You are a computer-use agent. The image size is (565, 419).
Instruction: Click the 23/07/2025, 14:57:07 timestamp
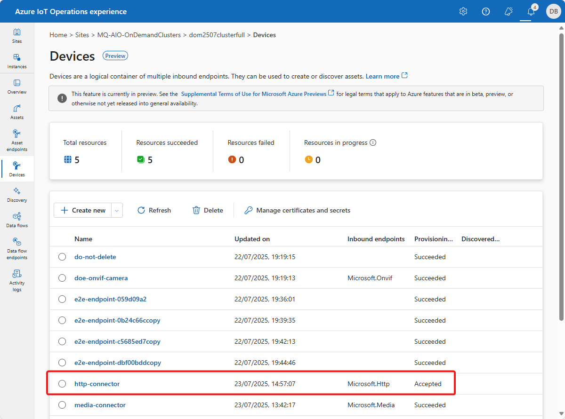pos(265,384)
